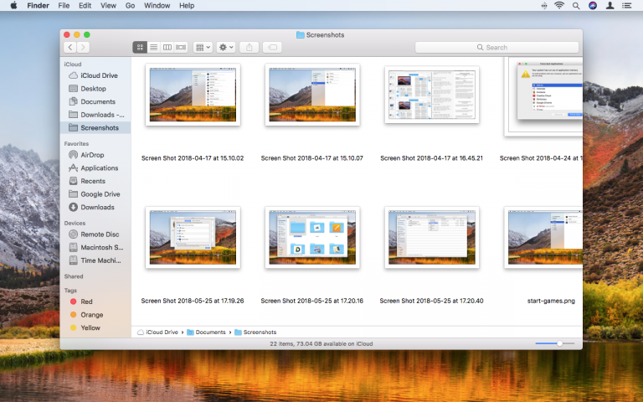The height and width of the screenshot is (402, 643).
Task: Adjust the icon size slider
Action: [x=559, y=343]
